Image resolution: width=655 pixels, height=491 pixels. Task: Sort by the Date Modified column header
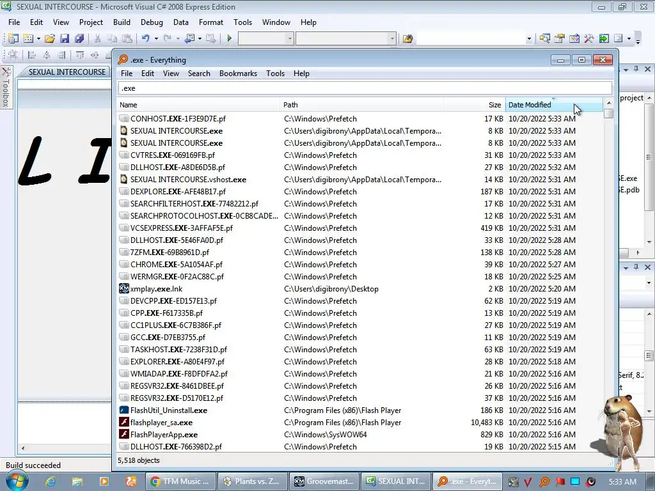point(554,105)
